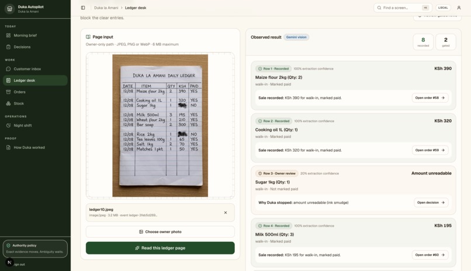The width and height of the screenshot is (471, 271).
Task: Click the Row 1 recorded check icon
Action: click(260, 69)
